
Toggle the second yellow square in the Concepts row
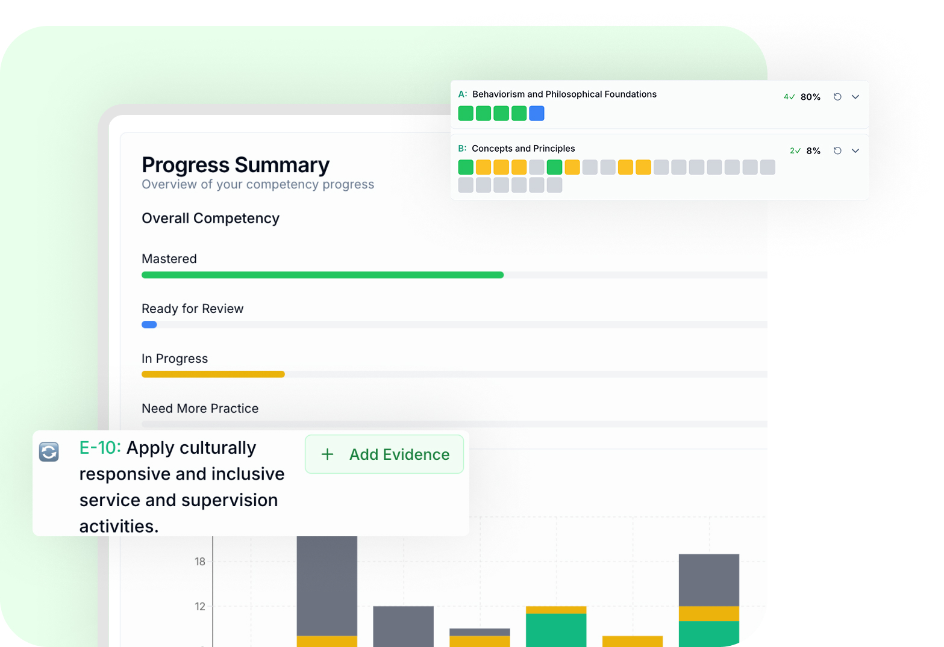[x=501, y=167]
